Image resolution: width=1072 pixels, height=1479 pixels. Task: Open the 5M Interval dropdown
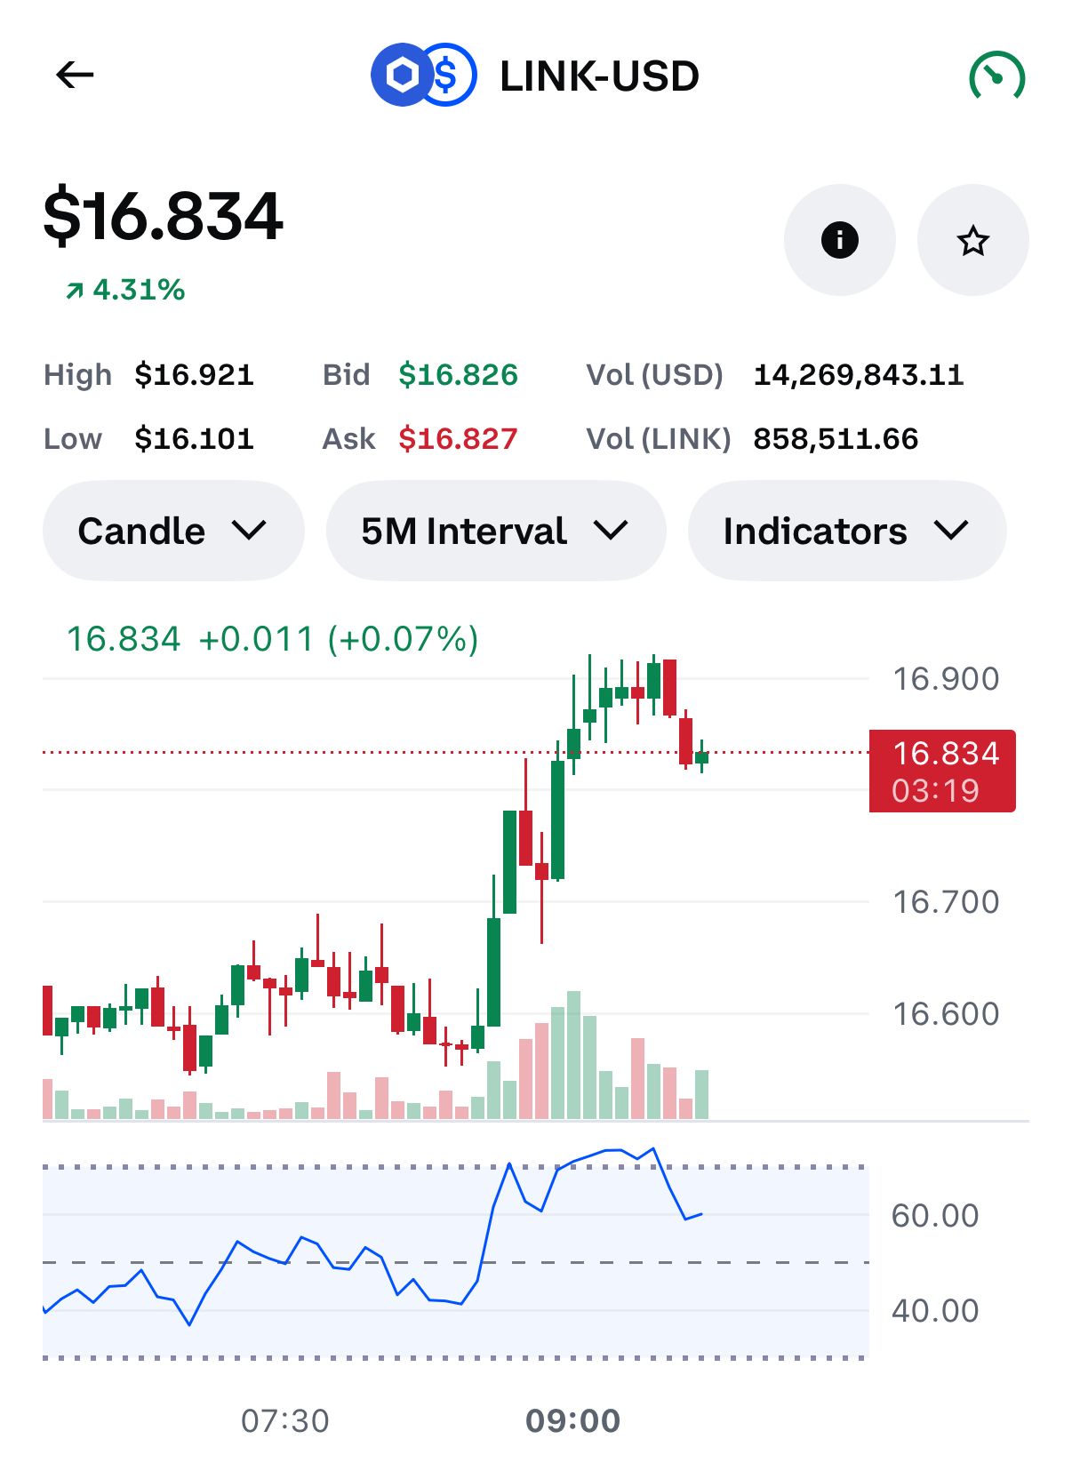496,531
